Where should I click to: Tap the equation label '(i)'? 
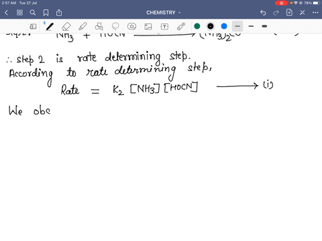pos(268,85)
